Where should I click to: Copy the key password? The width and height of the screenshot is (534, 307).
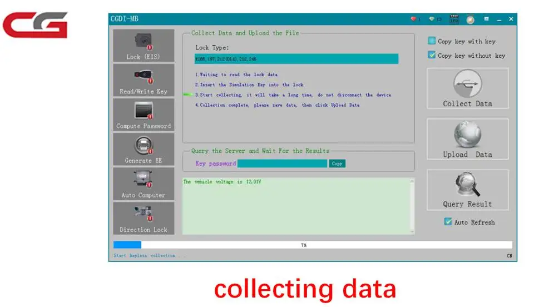[337, 164]
